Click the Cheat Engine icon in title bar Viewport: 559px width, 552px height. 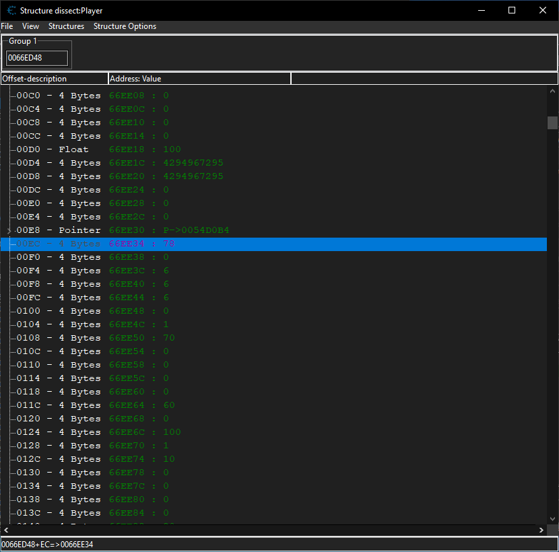tap(11, 10)
